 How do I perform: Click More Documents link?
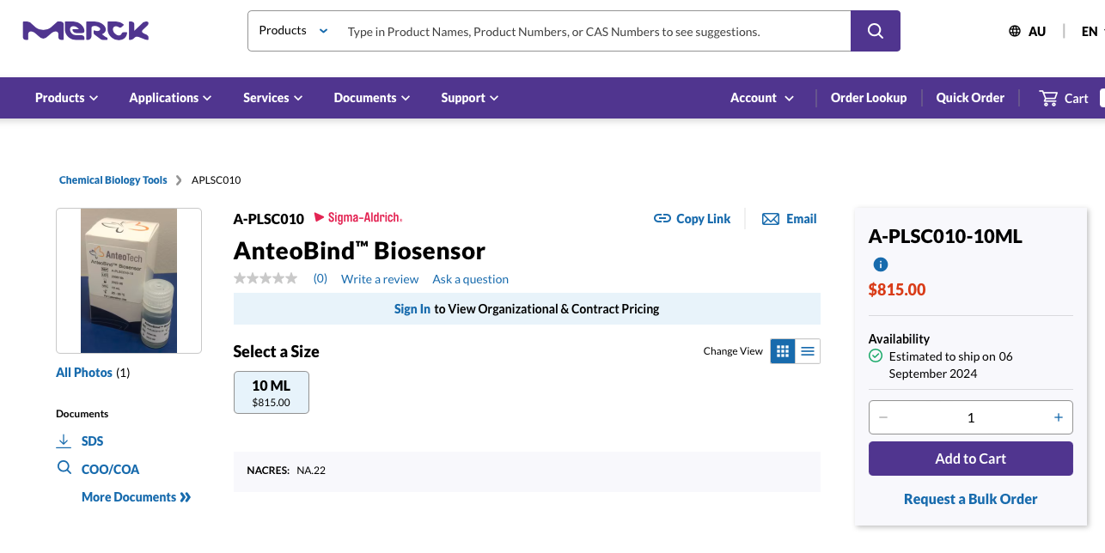point(137,497)
